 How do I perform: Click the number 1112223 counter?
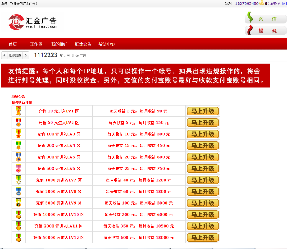pyautogui.click(x=46, y=55)
